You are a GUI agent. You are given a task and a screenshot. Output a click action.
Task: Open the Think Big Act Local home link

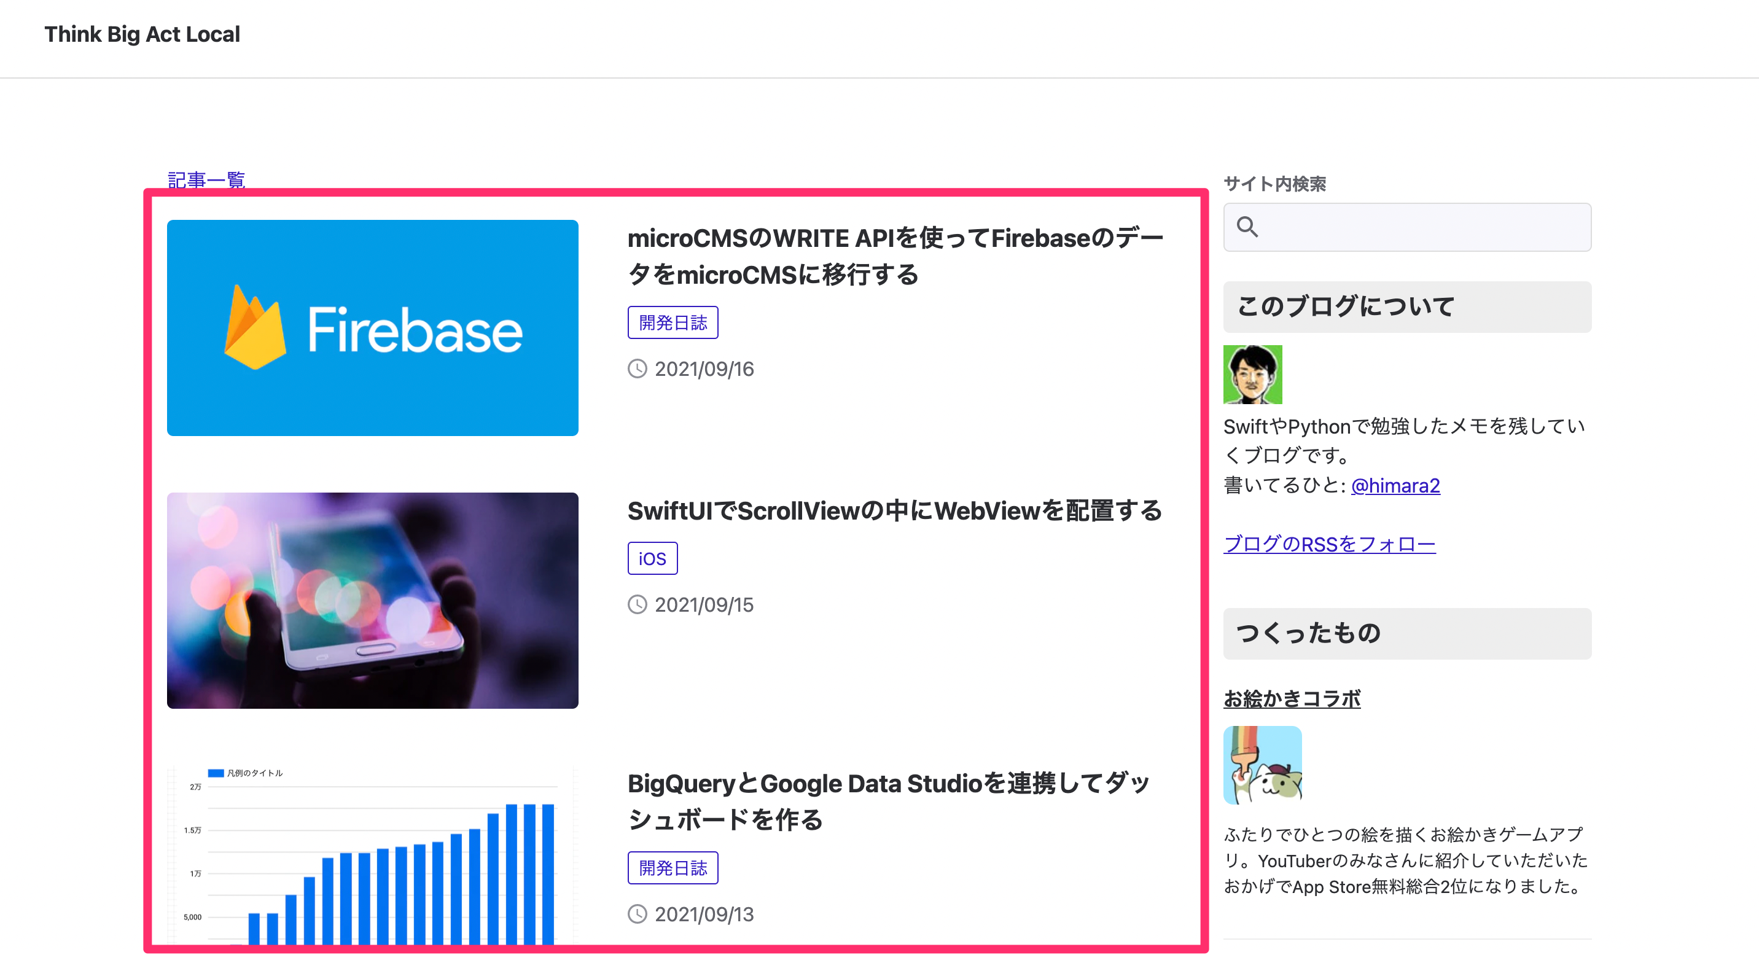click(142, 34)
